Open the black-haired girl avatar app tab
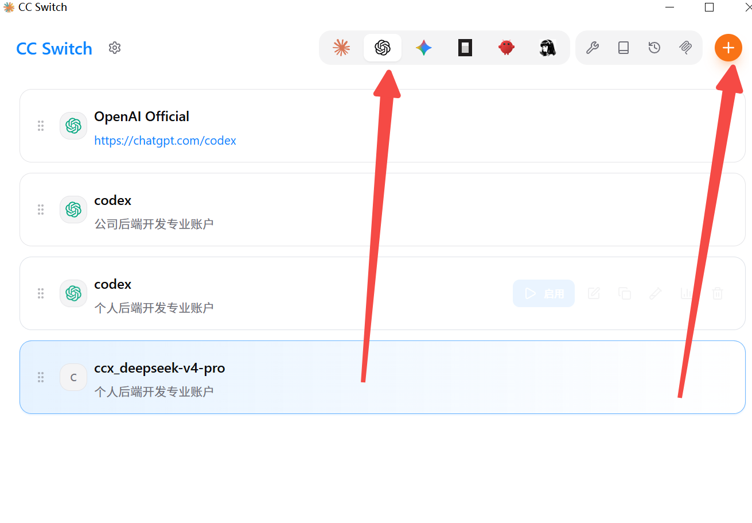Image resolution: width=752 pixels, height=523 pixels. tap(548, 48)
